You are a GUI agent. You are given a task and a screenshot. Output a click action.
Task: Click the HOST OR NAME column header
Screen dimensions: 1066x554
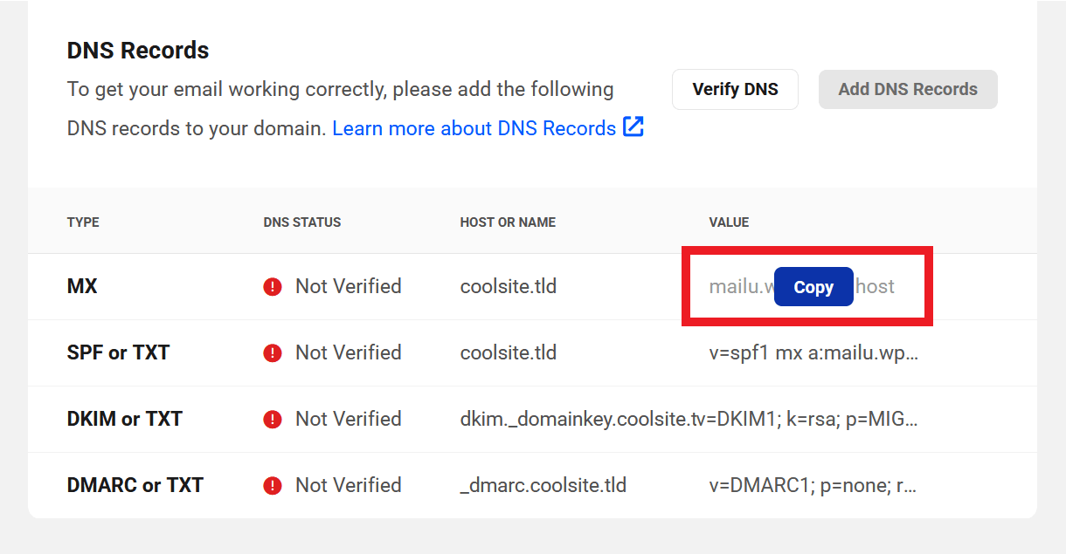coord(508,222)
